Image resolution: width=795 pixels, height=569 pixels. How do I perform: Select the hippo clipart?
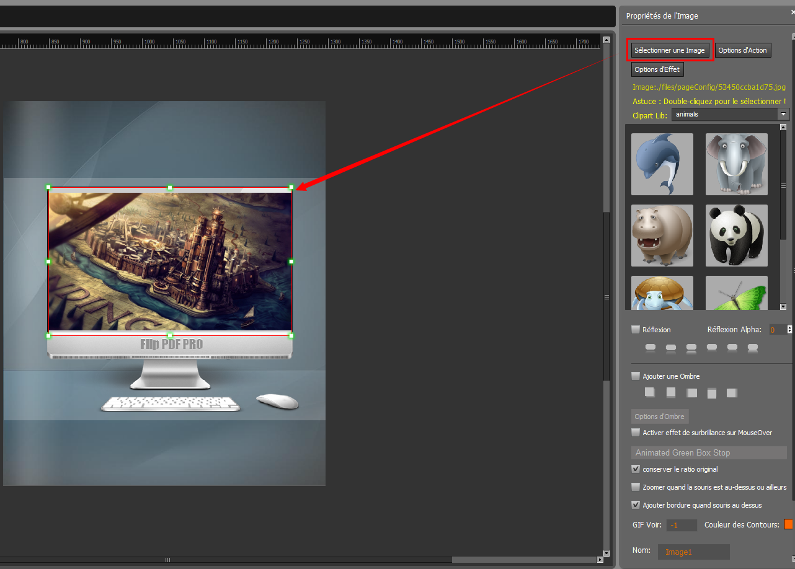(662, 236)
